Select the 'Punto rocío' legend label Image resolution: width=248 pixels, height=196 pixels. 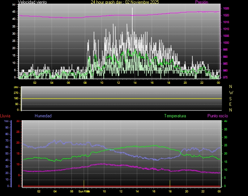217,116
